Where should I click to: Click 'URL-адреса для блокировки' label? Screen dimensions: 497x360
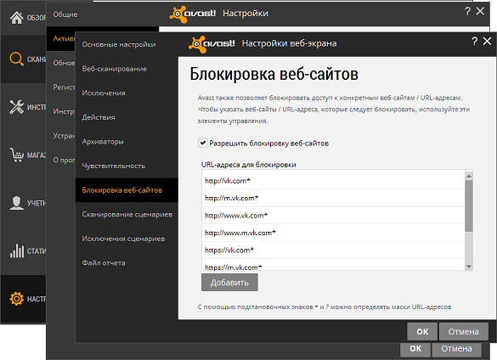(249, 165)
